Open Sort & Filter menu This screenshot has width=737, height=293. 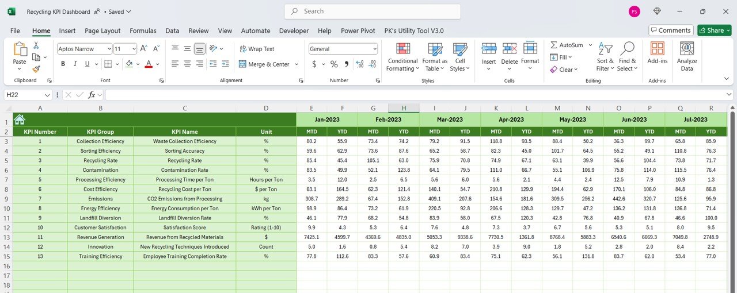point(605,57)
